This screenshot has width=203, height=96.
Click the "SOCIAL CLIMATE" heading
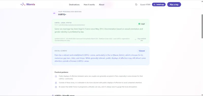[61, 51]
